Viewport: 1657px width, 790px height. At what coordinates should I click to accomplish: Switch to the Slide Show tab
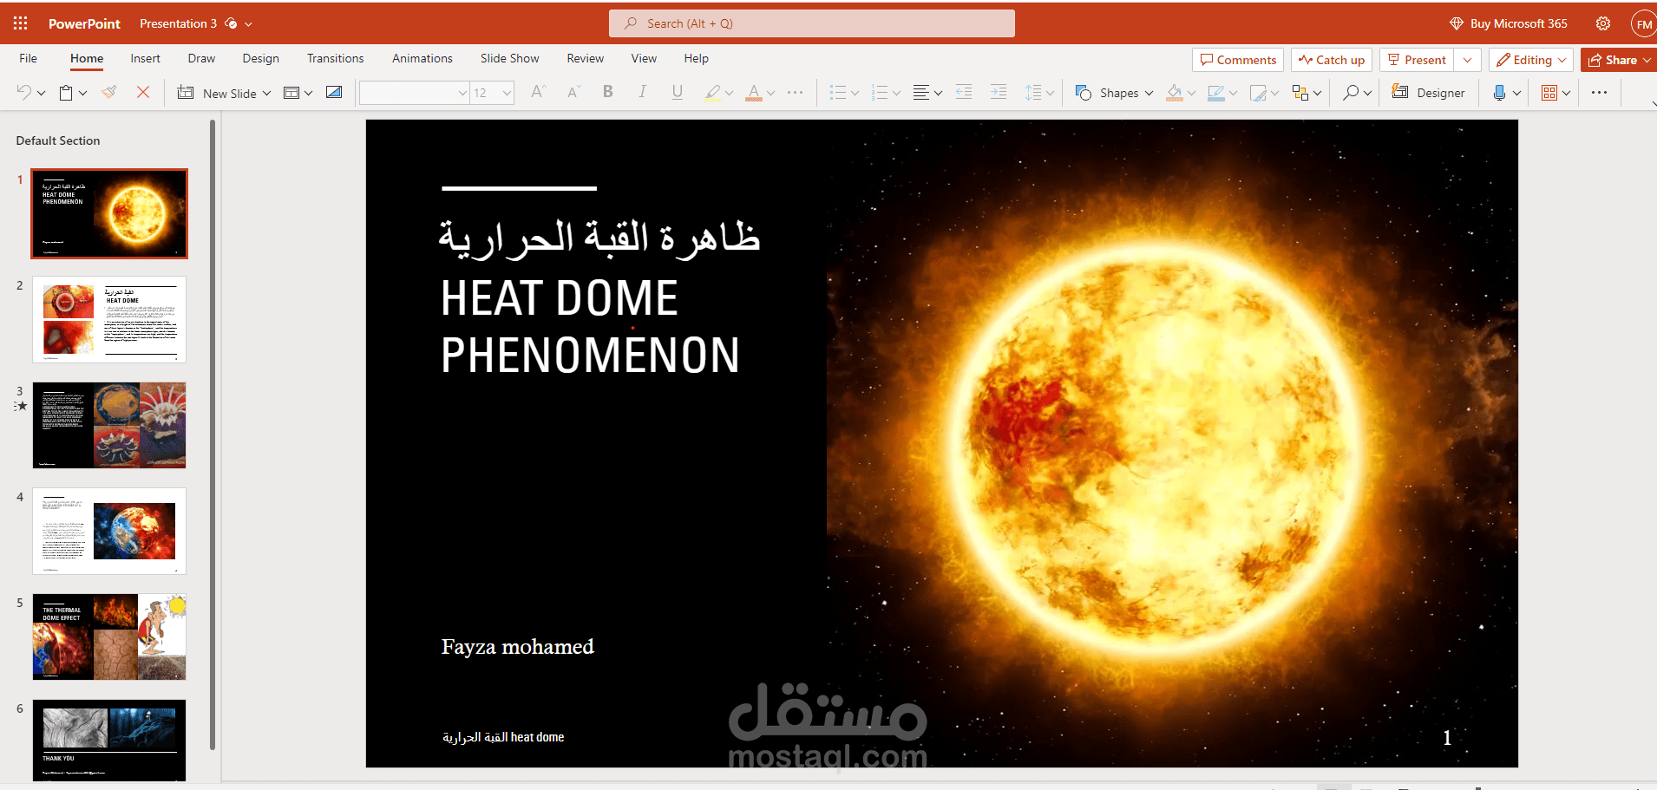pos(509,58)
